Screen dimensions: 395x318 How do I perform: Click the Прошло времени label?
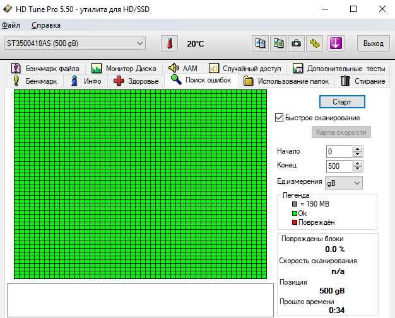[x=307, y=302]
